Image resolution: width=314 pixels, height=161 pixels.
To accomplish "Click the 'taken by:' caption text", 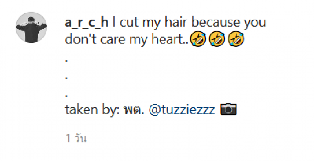I will pos(92,110).
